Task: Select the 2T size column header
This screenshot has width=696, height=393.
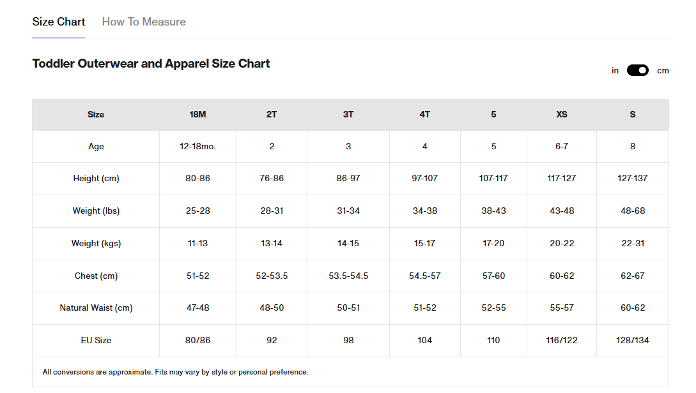Action: tap(272, 115)
